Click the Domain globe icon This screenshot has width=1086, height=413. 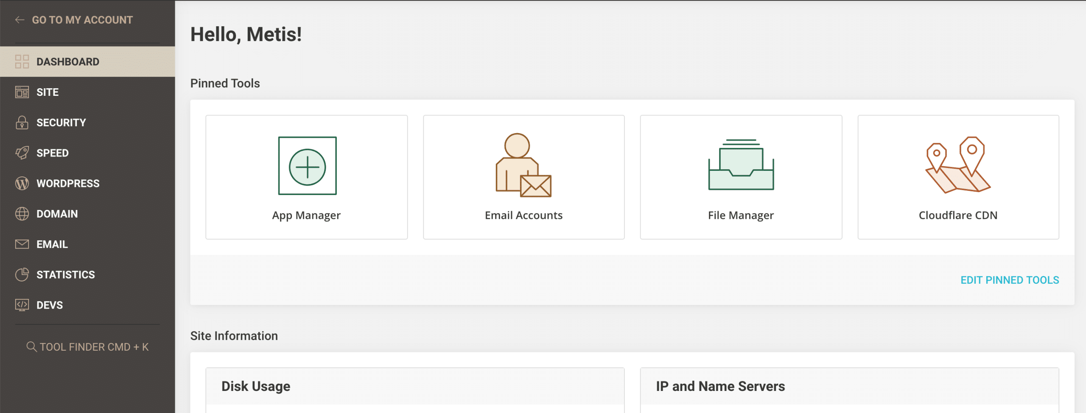coord(22,214)
